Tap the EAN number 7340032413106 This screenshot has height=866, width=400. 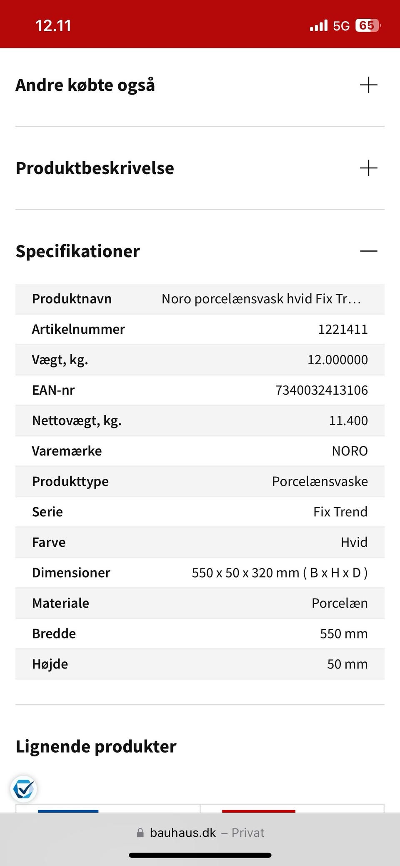(321, 390)
